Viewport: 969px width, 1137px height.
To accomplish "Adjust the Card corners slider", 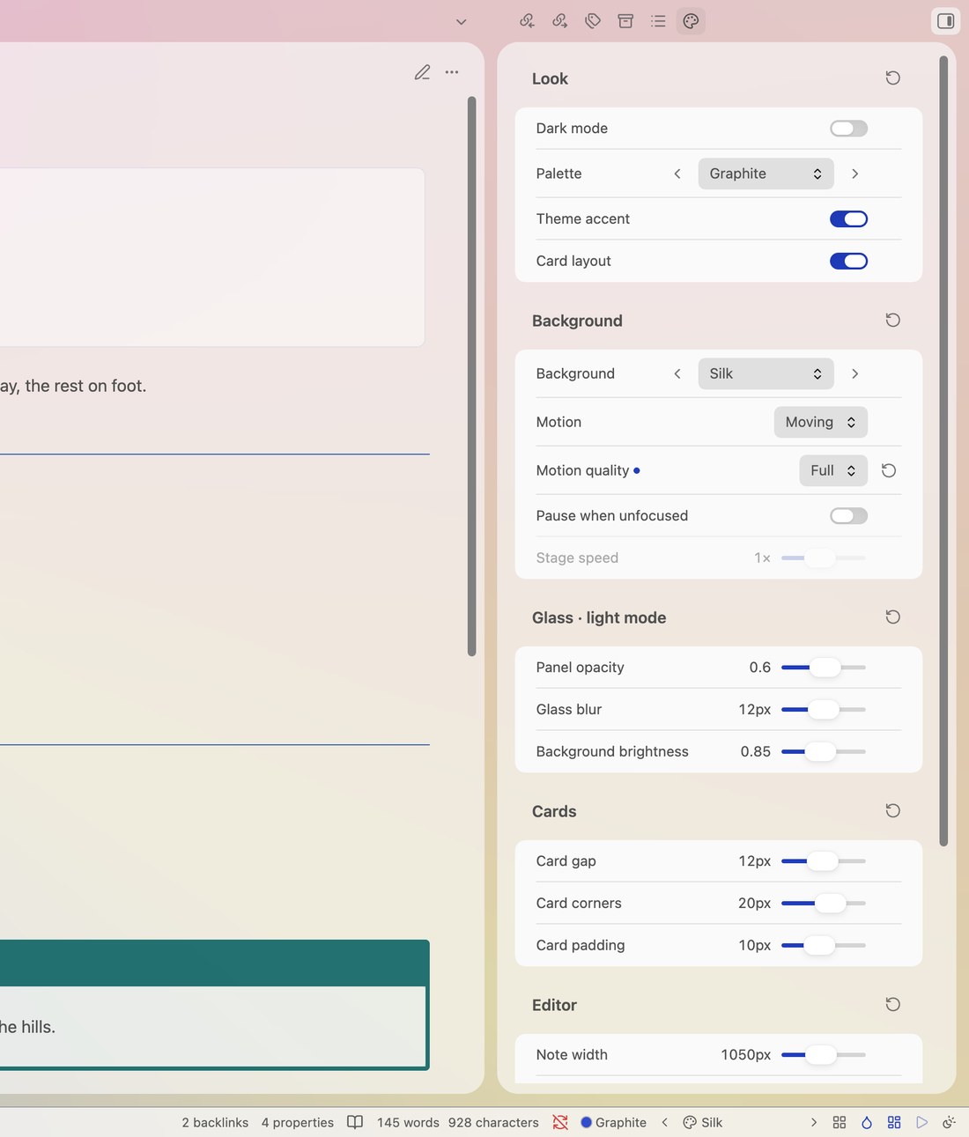I will [x=824, y=904].
